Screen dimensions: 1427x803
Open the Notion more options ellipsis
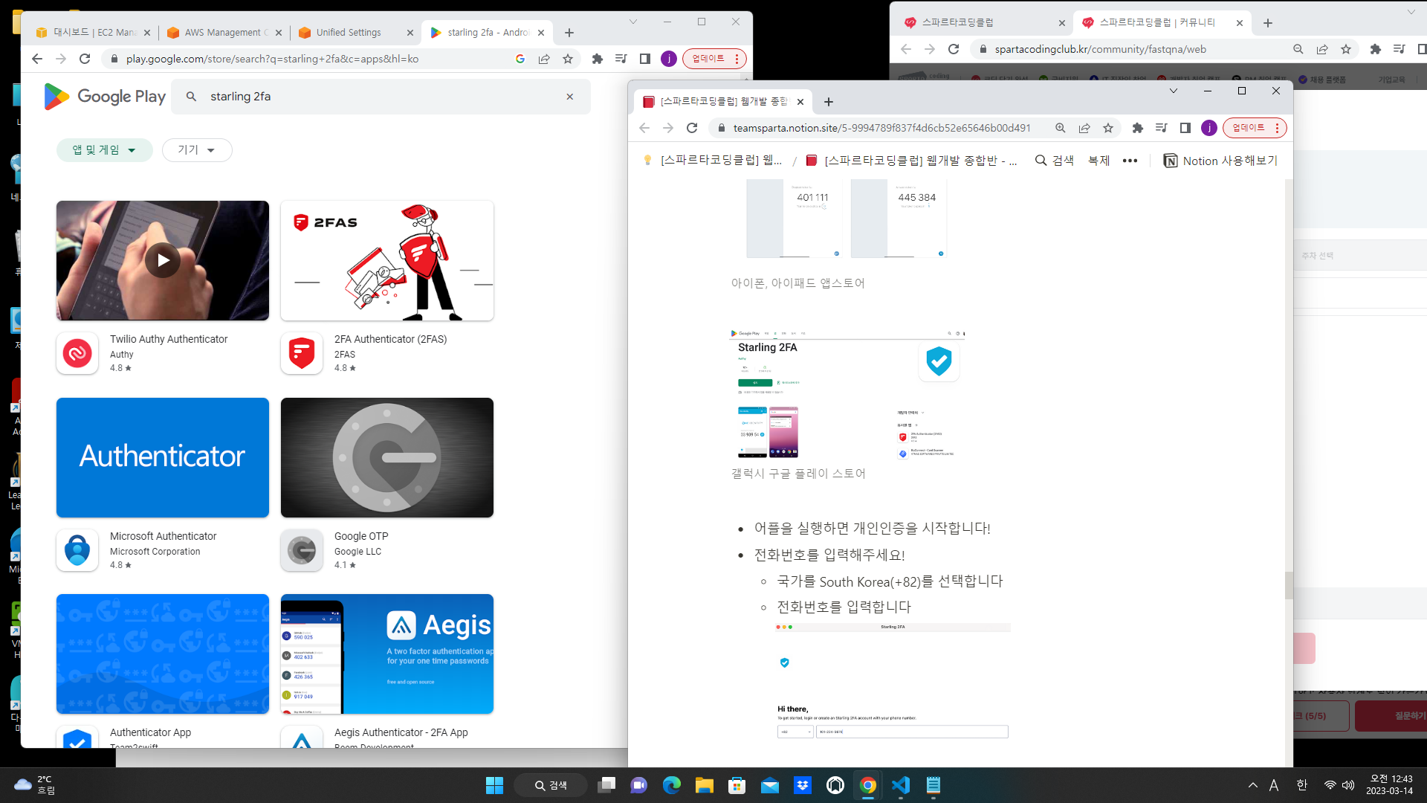click(x=1130, y=161)
